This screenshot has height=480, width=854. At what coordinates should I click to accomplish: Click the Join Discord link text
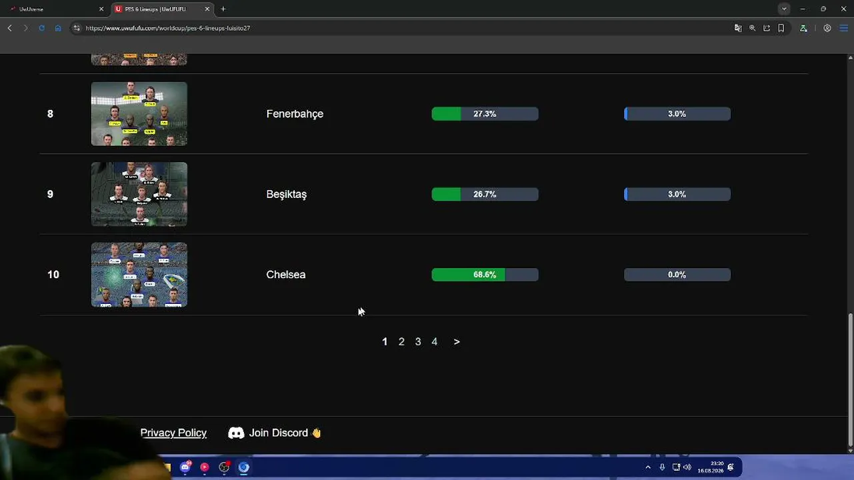click(285, 433)
